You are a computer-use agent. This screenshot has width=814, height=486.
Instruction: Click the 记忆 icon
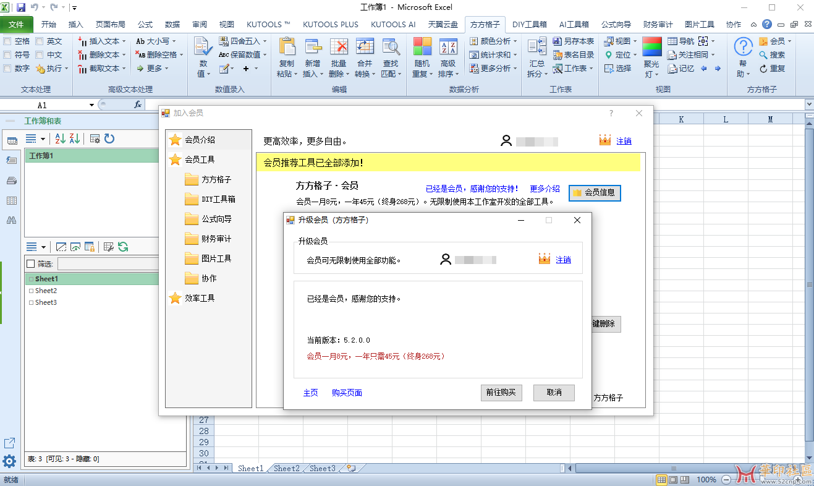672,69
